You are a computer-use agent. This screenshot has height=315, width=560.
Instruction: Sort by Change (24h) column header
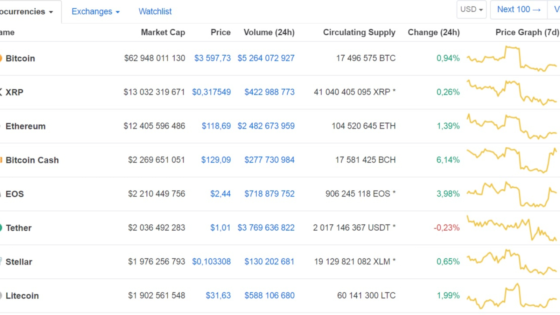[434, 32]
